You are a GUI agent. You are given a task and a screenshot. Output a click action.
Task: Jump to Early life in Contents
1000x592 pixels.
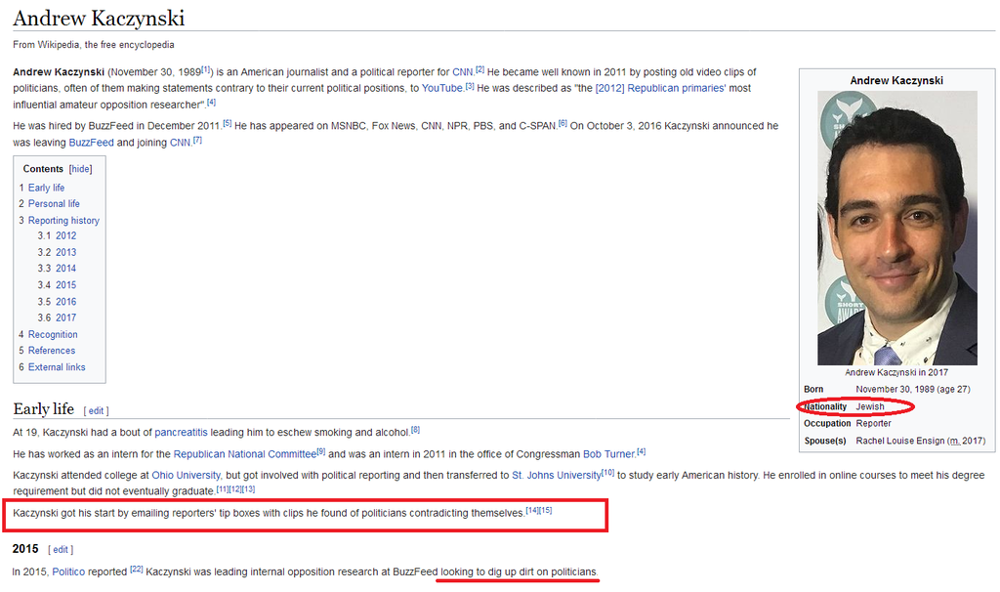coord(46,188)
